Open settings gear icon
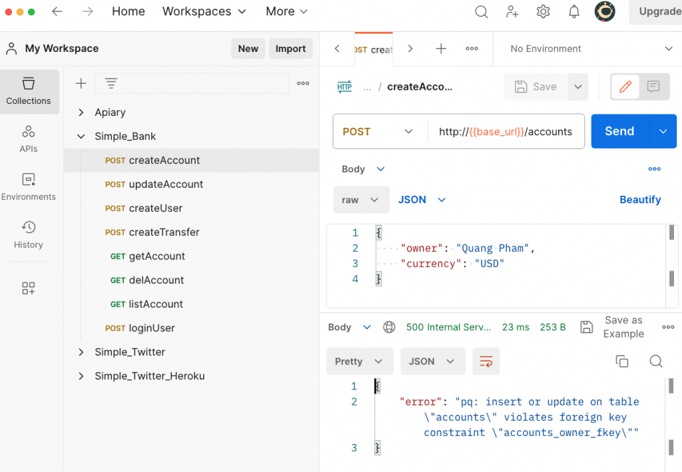 pyautogui.click(x=543, y=11)
